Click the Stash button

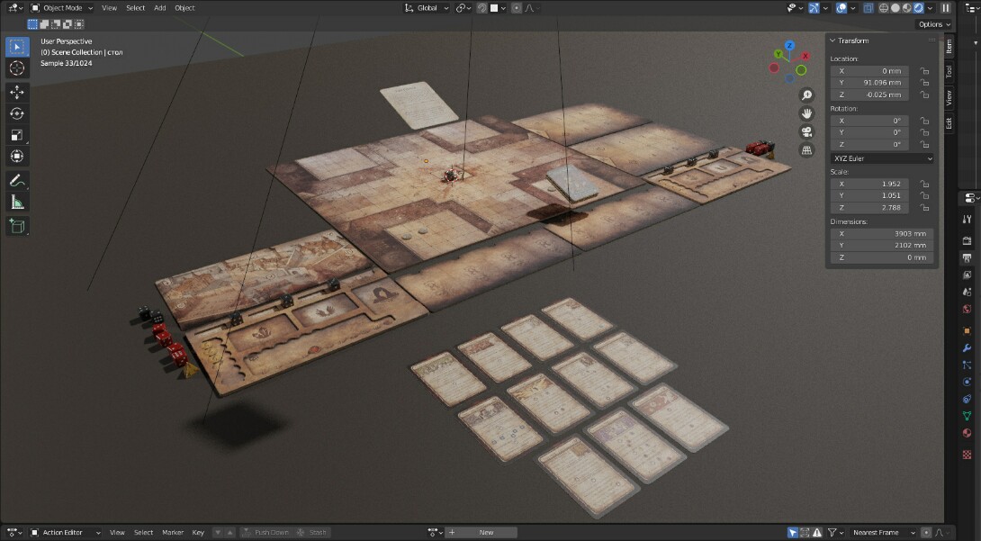pyautogui.click(x=311, y=532)
